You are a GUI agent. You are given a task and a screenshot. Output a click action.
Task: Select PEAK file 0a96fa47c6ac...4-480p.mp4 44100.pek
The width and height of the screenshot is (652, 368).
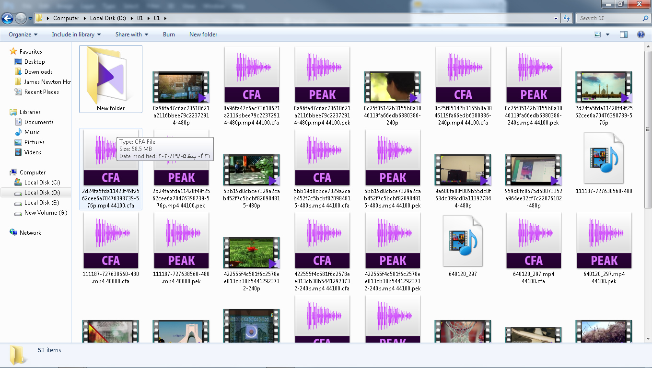coord(322,75)
